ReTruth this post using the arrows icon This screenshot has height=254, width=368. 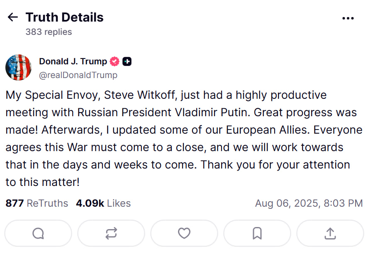click(x=111, y=233)
